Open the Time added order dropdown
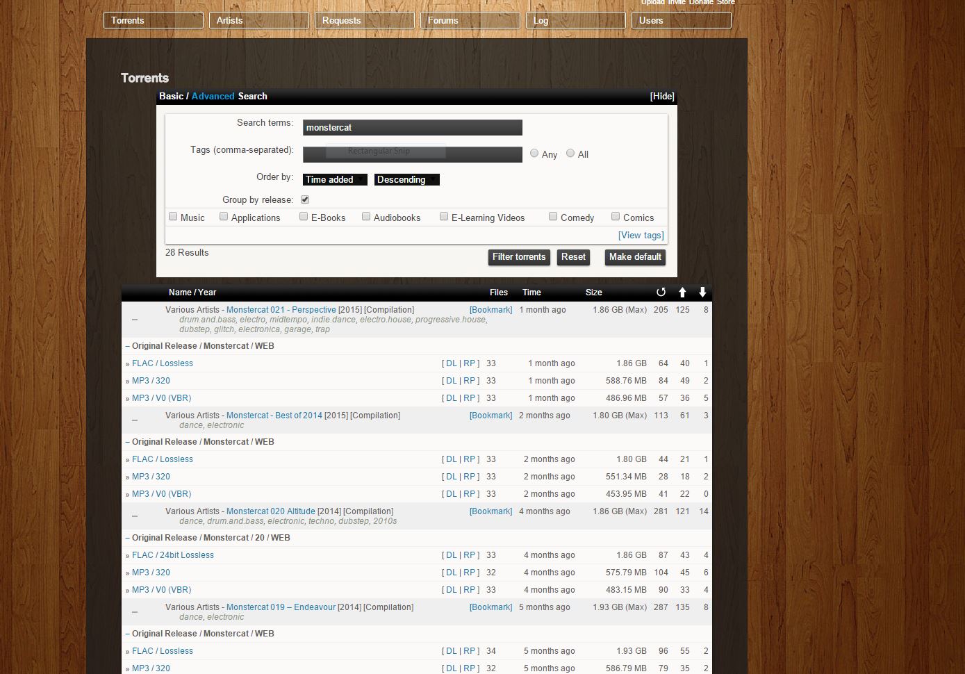Image resolution: width=965 pixels, height=674 pixels. pyautogui.click(x=335, y=179)
